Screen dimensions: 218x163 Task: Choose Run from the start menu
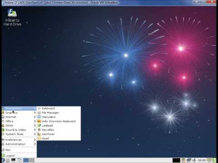(19, 150)
